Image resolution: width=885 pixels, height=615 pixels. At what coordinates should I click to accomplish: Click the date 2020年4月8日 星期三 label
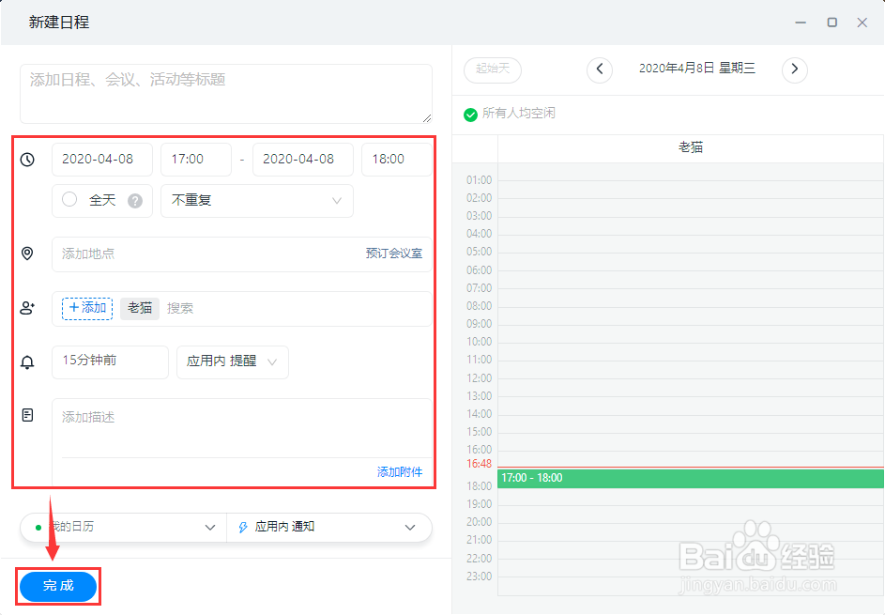(x=697, y=69)
